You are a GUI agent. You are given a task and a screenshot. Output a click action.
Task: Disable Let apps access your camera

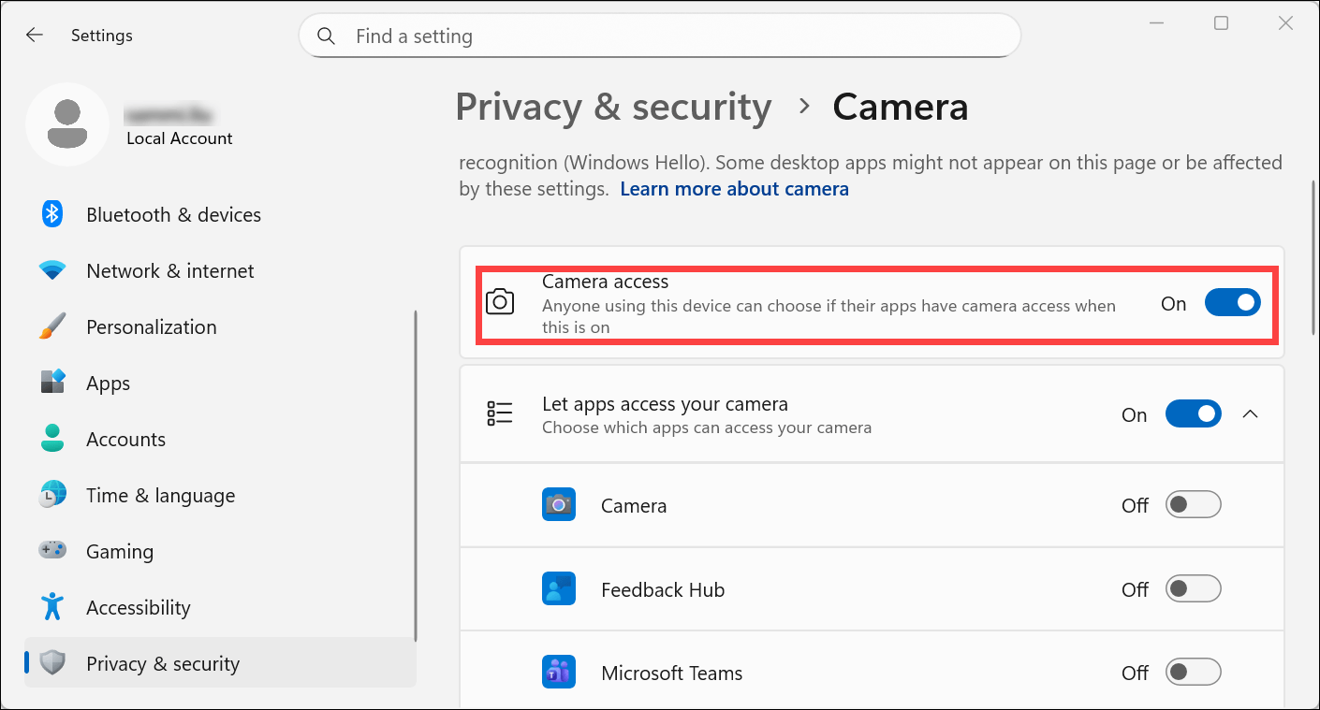tap(1193, 414)
